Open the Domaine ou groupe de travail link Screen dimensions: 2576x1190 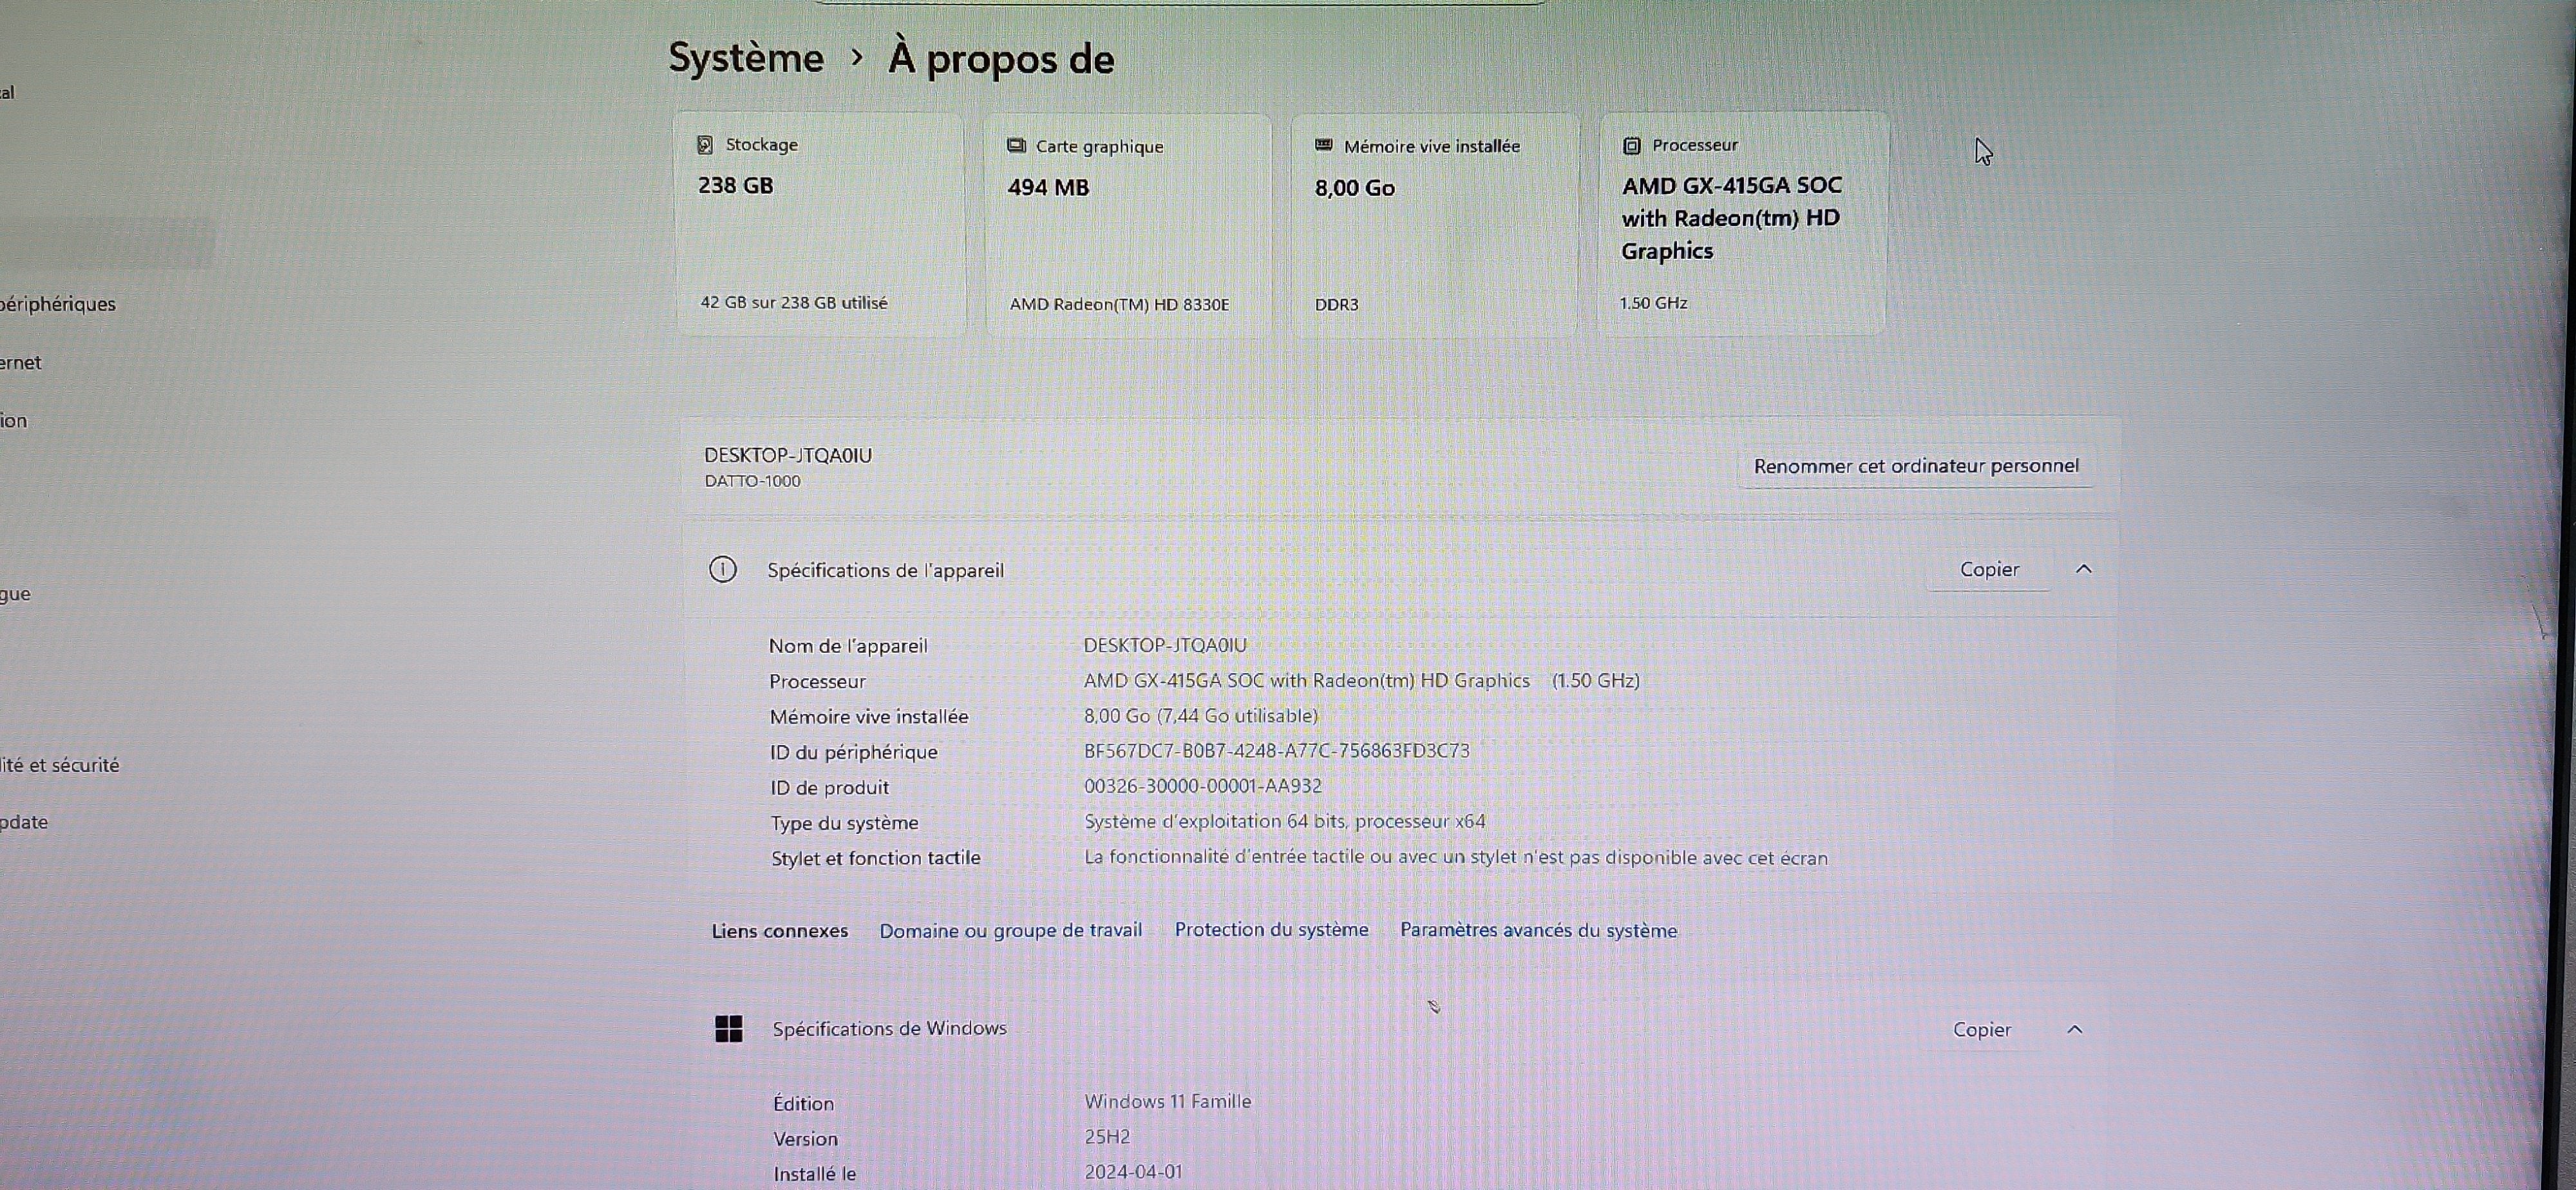[x=1010, y=930]
